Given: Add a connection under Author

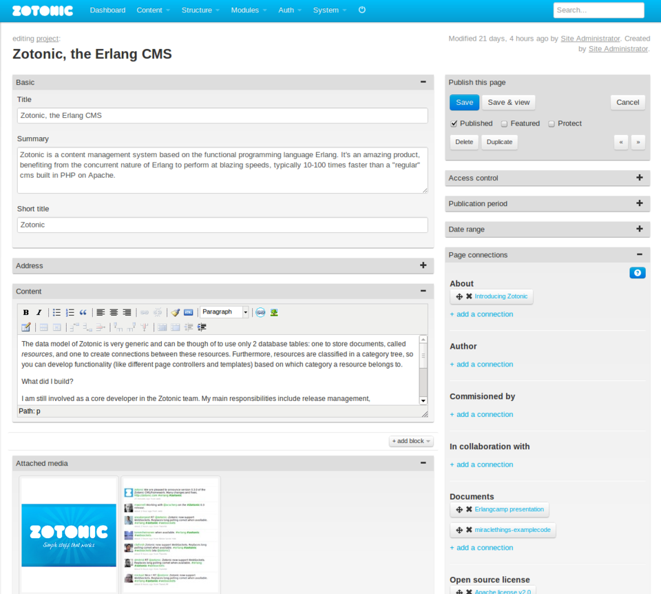Looking at the screenshot, I should coord(481,364).
